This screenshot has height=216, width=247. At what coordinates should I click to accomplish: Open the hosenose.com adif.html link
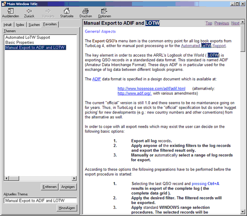[151, 89]
